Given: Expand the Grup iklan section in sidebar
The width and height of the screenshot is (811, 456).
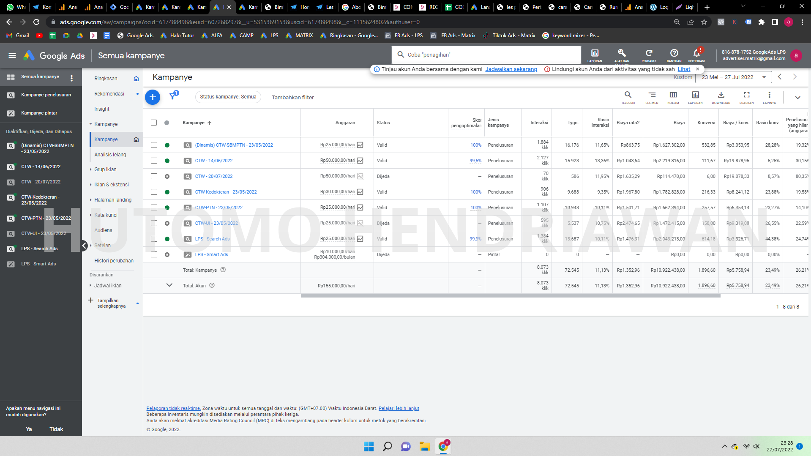Looking at the screenshot, I should click(x=105, y=169).
